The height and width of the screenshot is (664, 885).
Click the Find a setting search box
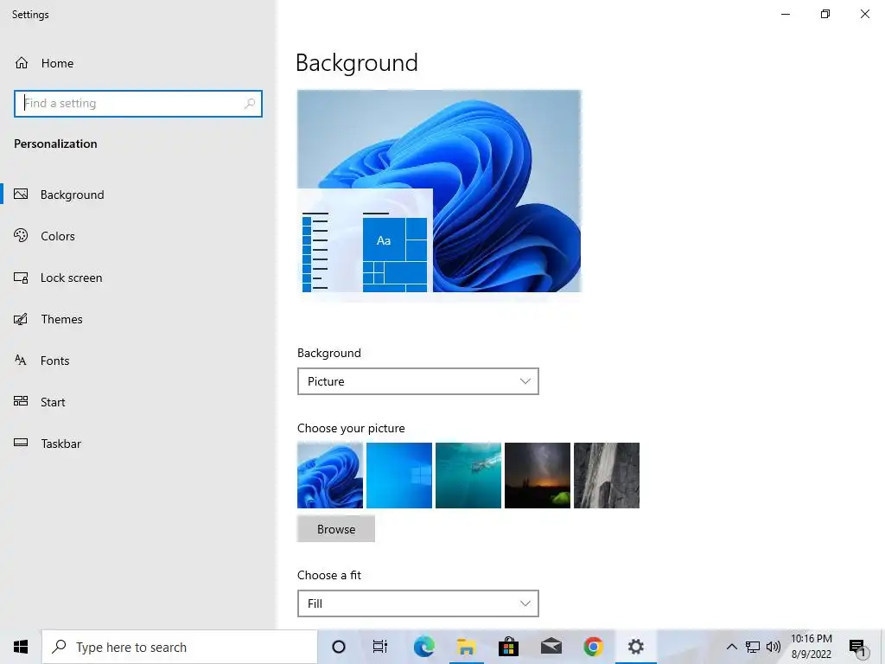point(138,104)
